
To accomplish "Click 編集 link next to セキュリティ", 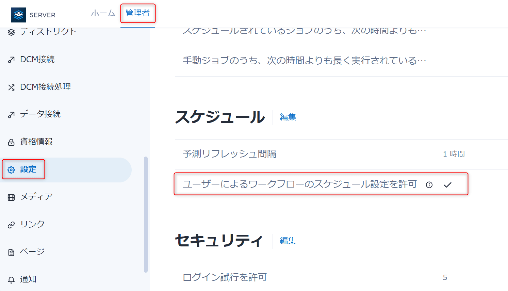I will pyautogui.click(x=288, y=241).
